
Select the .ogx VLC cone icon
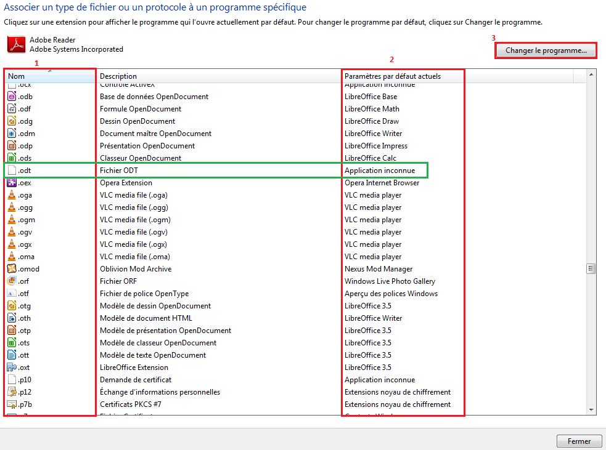(12, 244)
